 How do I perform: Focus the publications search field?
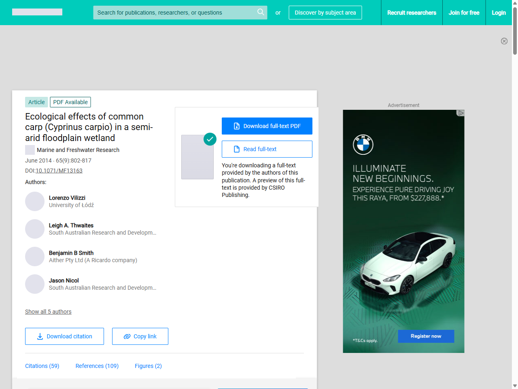coord(174,13)
